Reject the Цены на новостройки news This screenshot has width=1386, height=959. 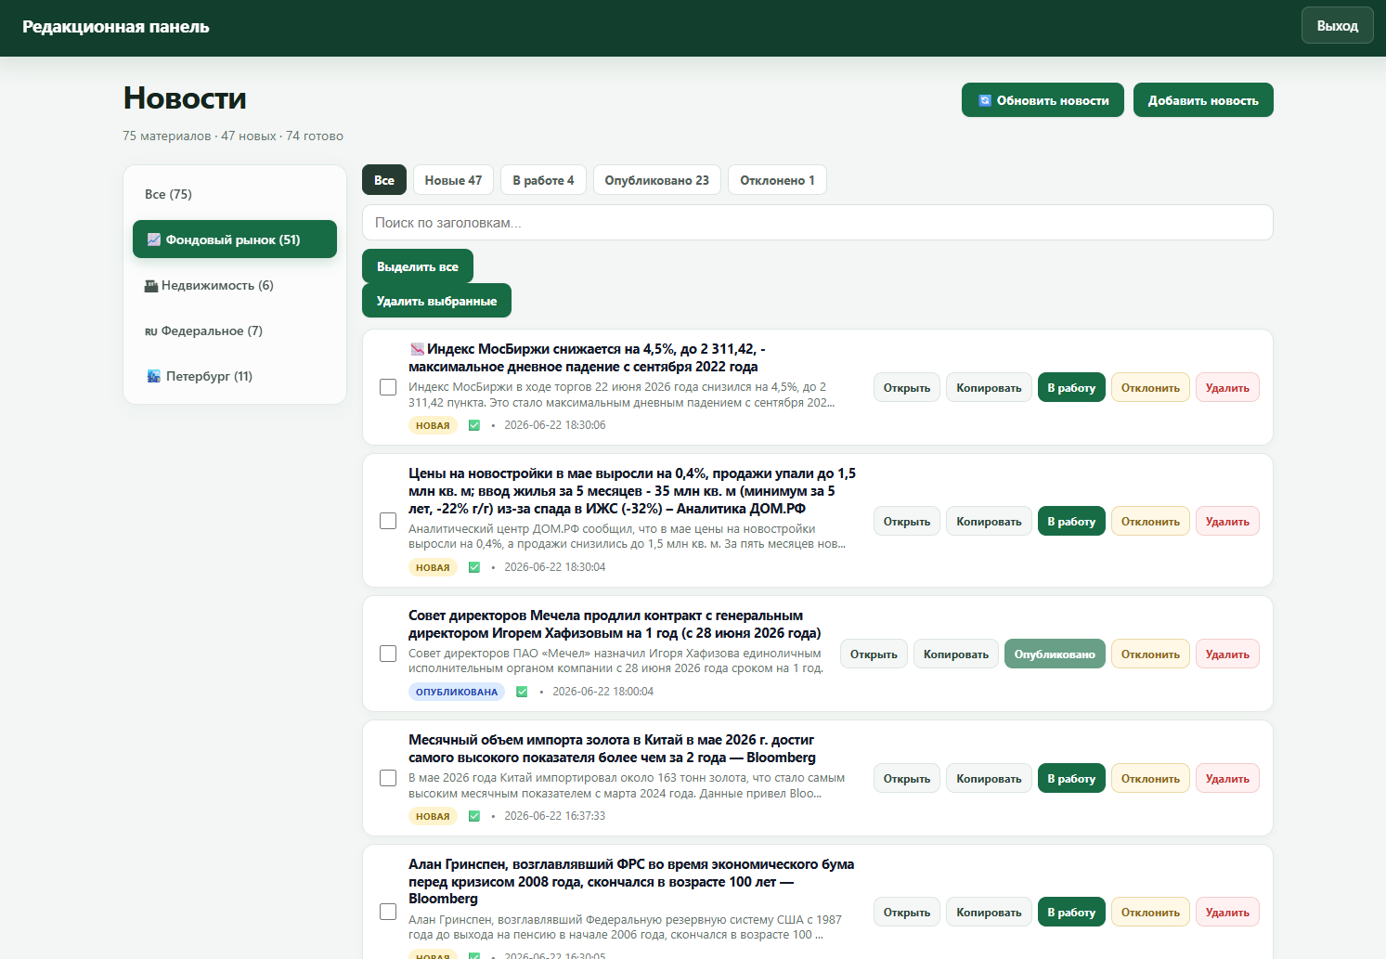point(1150,521)
